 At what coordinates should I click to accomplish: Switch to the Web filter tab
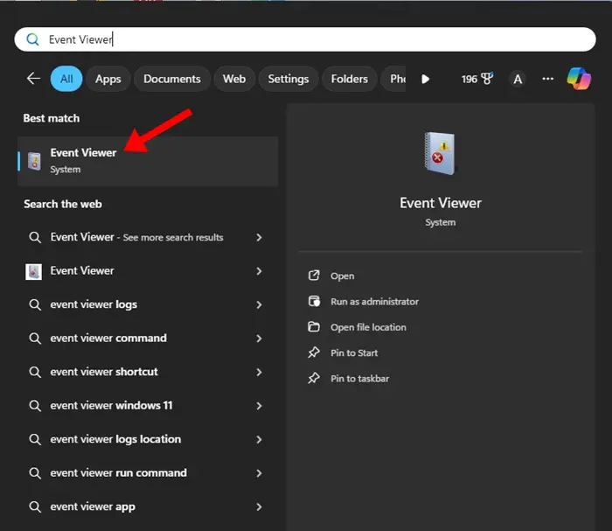point(234,79)
